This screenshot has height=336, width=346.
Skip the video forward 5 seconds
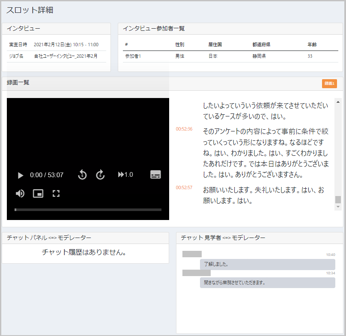pyautogui.click(x=100, y=175)
